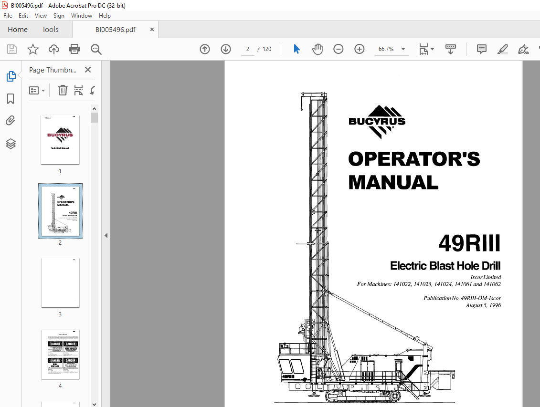
Task: Select blank page 3 thumbnail
Action: [60, 283]
